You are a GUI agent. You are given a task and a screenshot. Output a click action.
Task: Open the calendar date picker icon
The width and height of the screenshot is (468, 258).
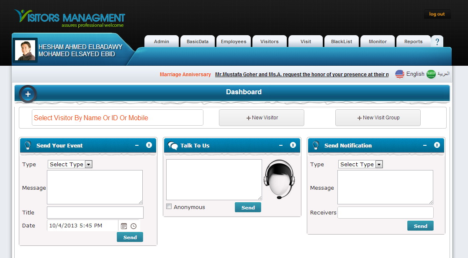click(x=124, y=226)
